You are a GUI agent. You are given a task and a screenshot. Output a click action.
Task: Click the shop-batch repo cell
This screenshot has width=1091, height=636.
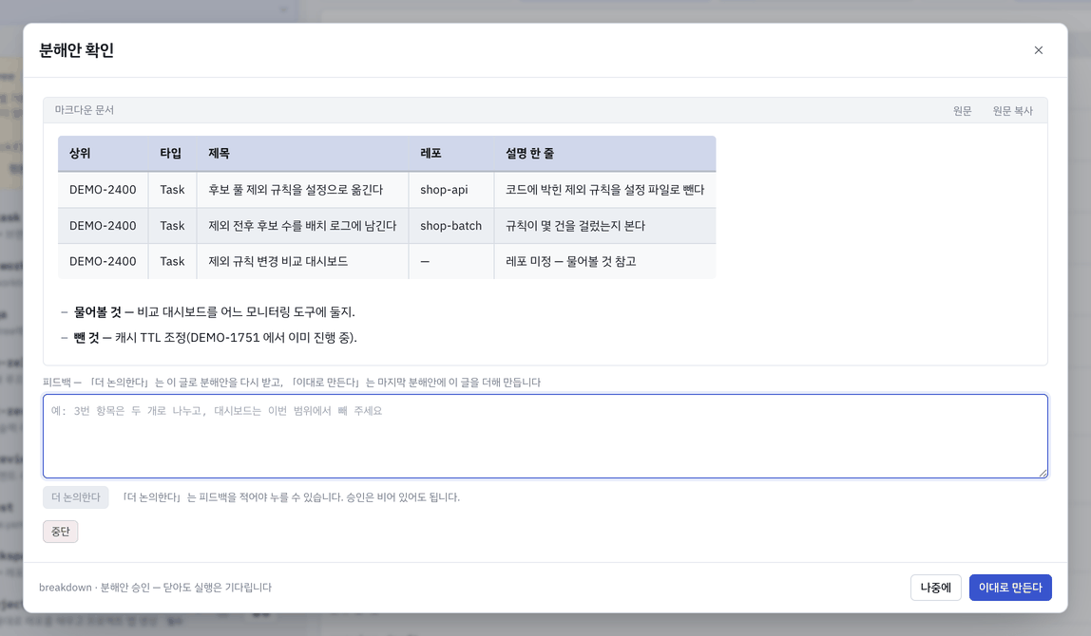[x=450, y=226]
